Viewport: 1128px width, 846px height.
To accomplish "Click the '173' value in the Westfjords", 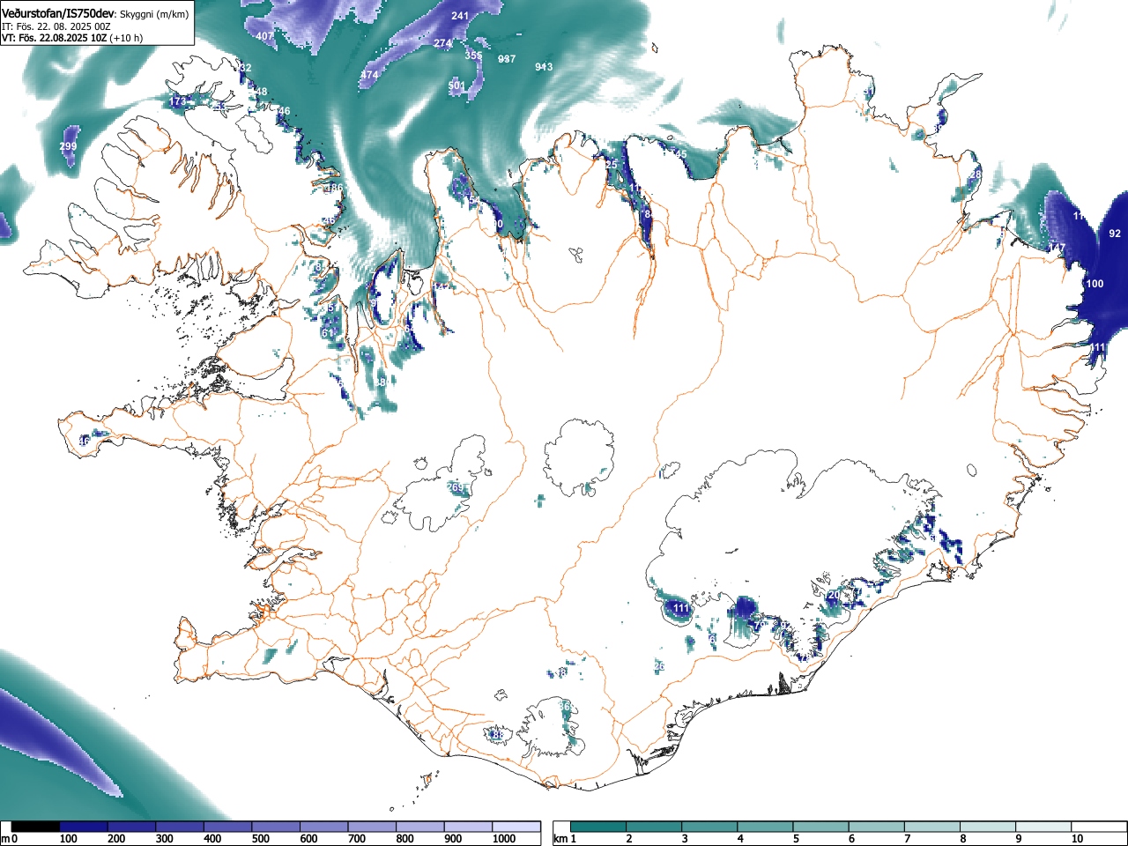I will (178, 102).
